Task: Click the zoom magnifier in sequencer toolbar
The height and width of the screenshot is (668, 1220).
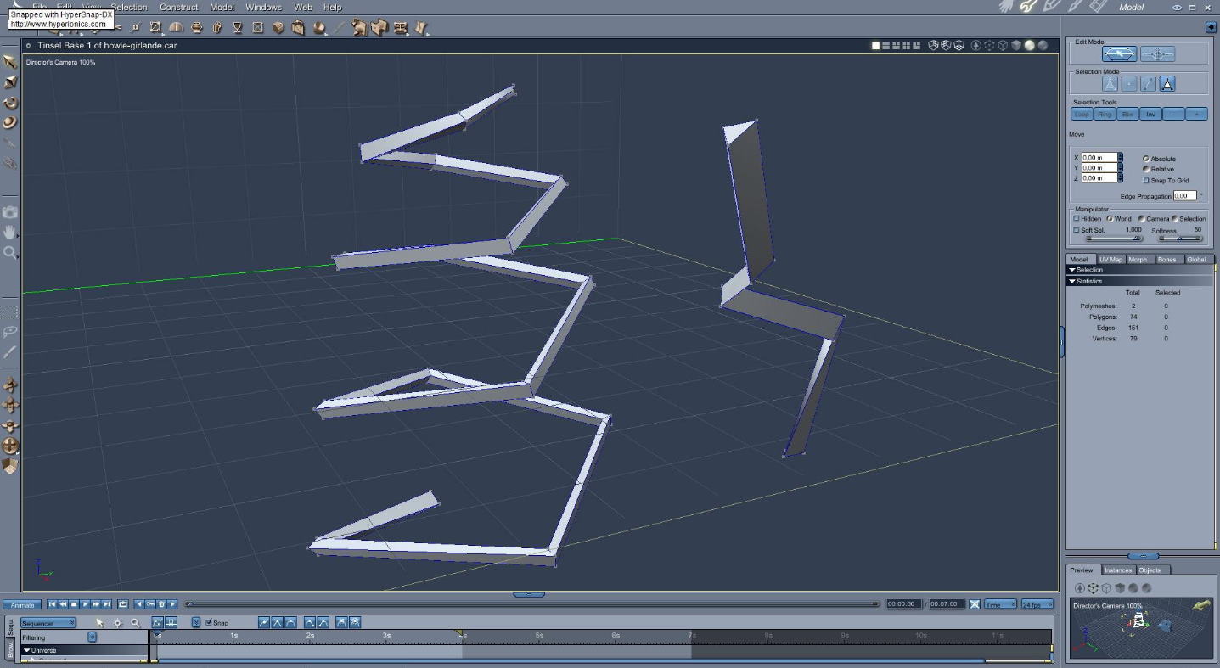Action: click(135, 623)
